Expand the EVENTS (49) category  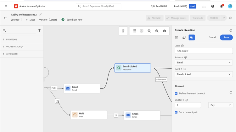click(x=3, y=40)
